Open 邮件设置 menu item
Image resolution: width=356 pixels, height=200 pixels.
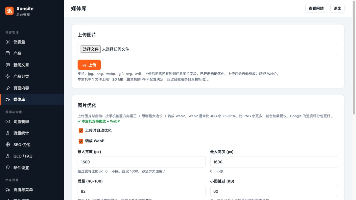(32, 168)
